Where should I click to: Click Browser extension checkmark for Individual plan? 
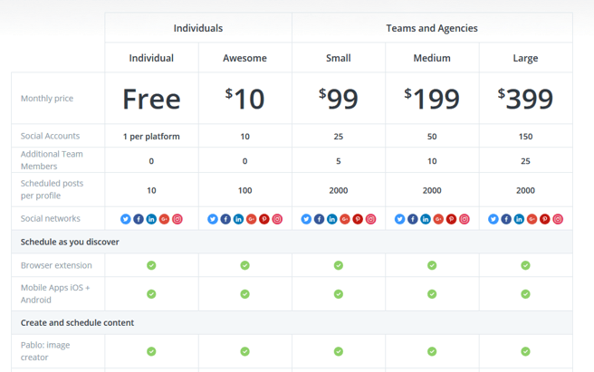coord(151,265)
